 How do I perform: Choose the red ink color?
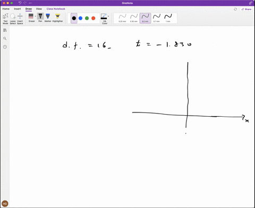pyautogui.click(x=93, y=18)
